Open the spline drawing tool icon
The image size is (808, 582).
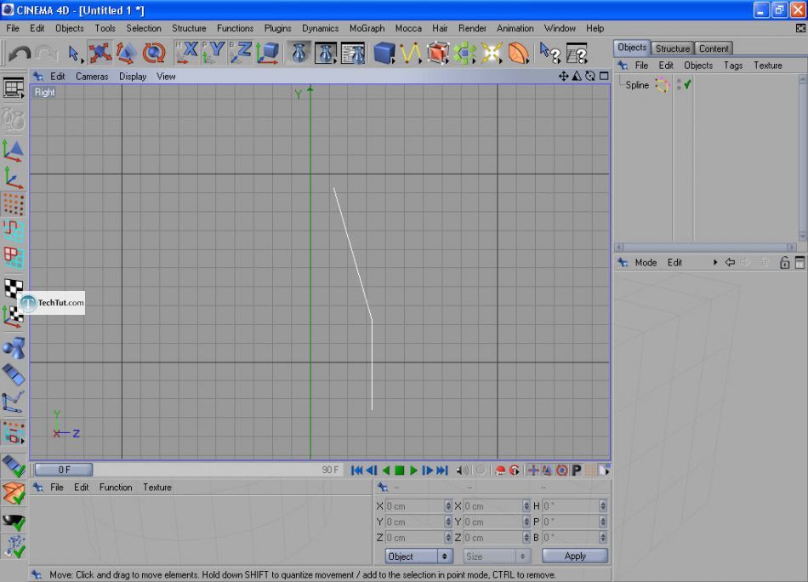(411, 53)
